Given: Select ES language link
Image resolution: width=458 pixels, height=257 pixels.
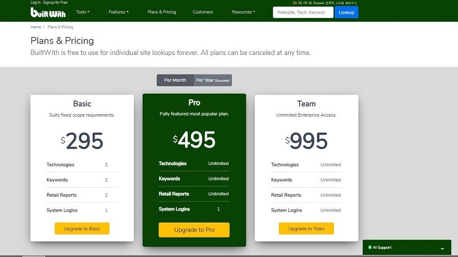Looking at the screenshot, I should [310, 3].
